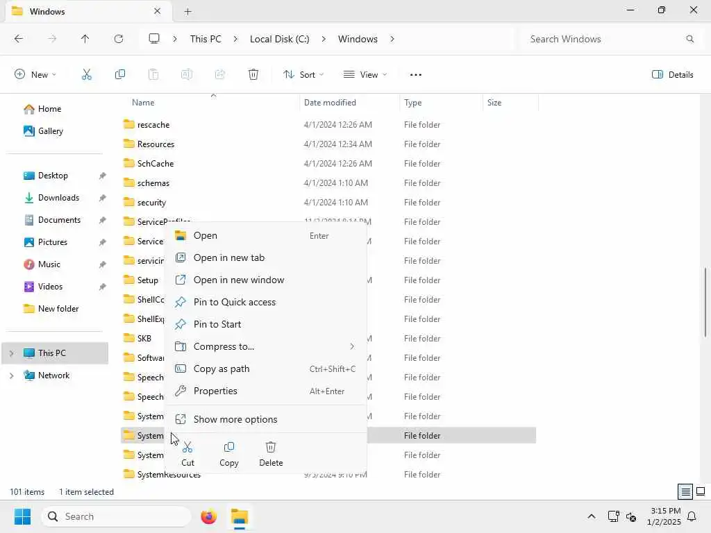The height and width of the screenshot is (533, 711).
Task: Open Desktop quick access folder
Action: click(x=46, y=176)
